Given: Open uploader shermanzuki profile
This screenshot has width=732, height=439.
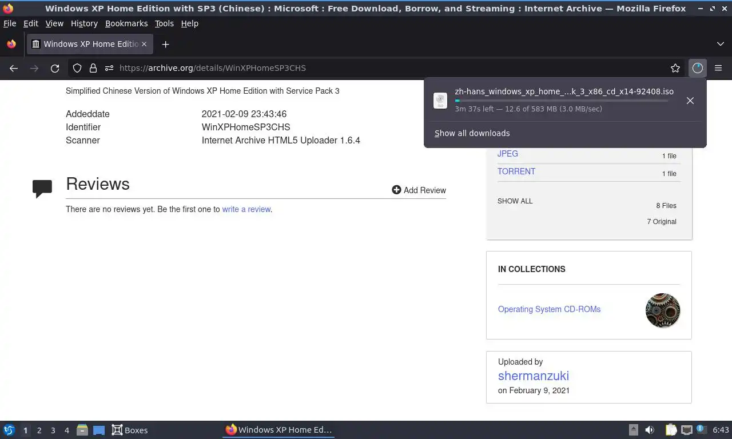Looking at the screenshot, I should (x=533, y=376).
